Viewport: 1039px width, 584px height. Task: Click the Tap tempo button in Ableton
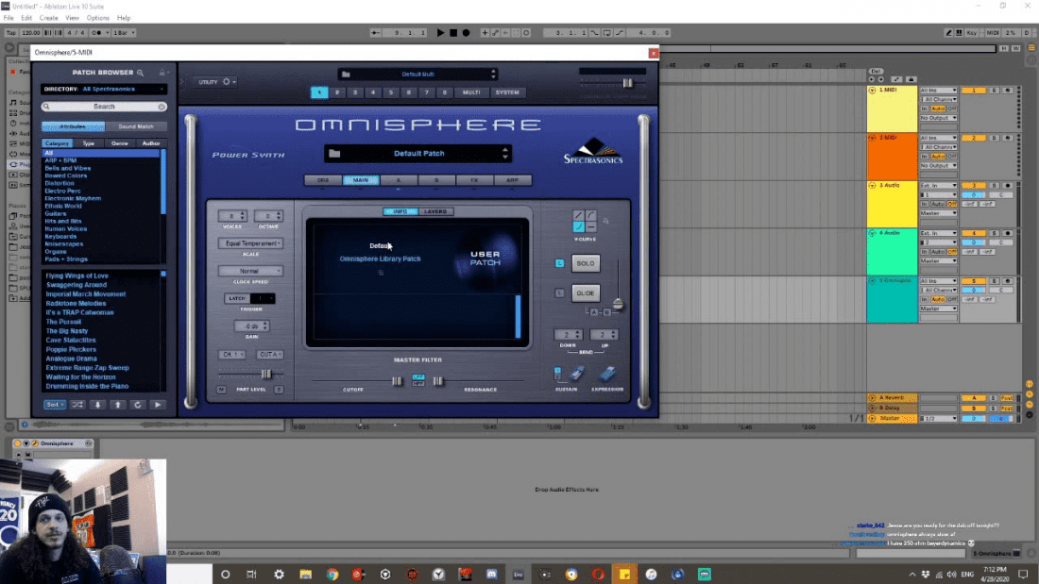11,32
